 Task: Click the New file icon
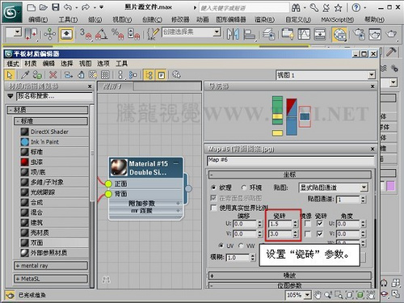(x=32, y=7)
